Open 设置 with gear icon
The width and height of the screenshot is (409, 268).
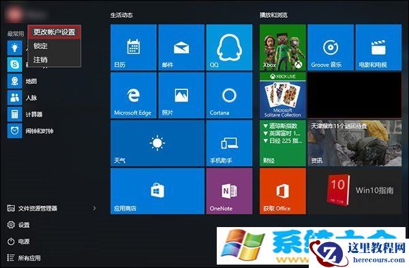tap(18, 224)
